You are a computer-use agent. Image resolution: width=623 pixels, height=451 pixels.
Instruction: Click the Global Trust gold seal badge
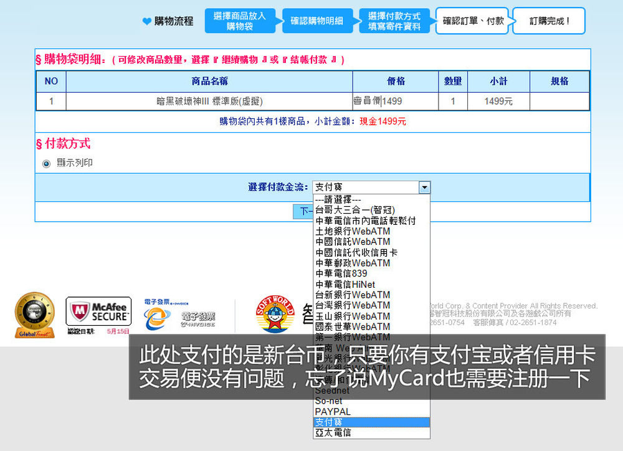coord(34,315)
